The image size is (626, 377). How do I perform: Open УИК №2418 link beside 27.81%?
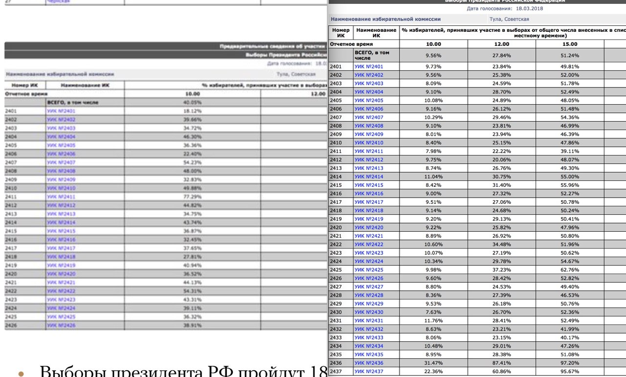pos(62,256)
